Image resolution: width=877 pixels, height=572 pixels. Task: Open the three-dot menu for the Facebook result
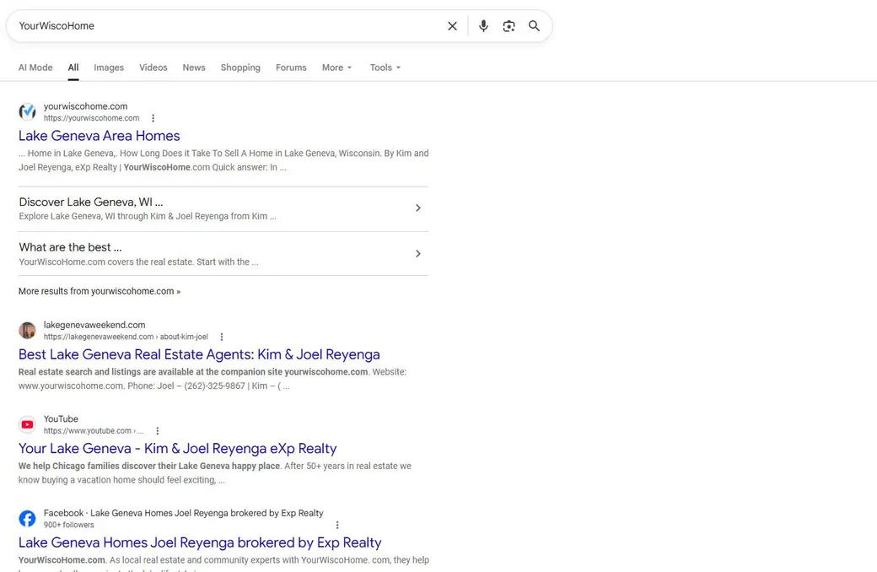click(x=337, y=525)
